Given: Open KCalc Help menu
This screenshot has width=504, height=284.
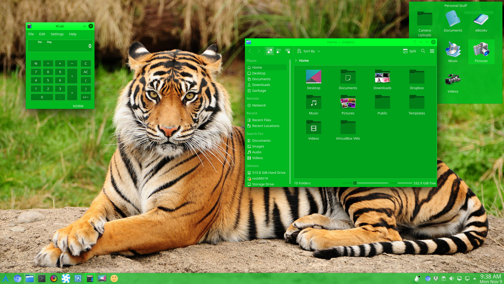Looking at the screenshot, I should 73,34.
